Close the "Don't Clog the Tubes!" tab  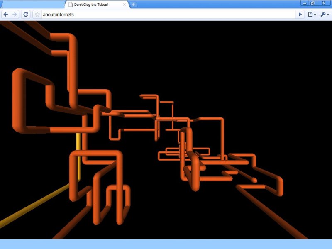point(124,5)
